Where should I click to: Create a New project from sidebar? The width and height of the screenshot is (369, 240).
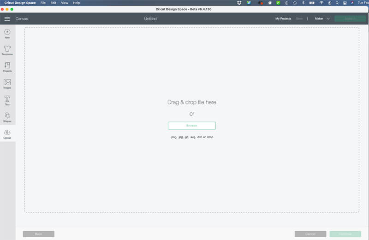click(x=7, y=34)
